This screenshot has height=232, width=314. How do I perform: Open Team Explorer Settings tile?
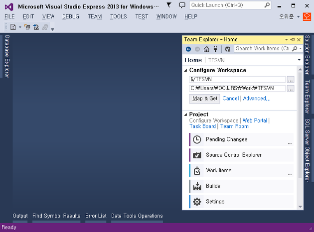[x=241, y=202]
